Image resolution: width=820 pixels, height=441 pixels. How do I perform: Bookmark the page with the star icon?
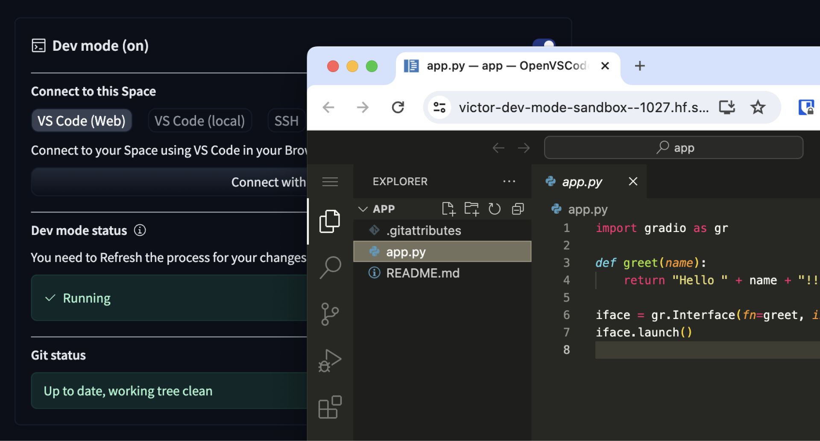pyautogui.click(x=758, y=107)
